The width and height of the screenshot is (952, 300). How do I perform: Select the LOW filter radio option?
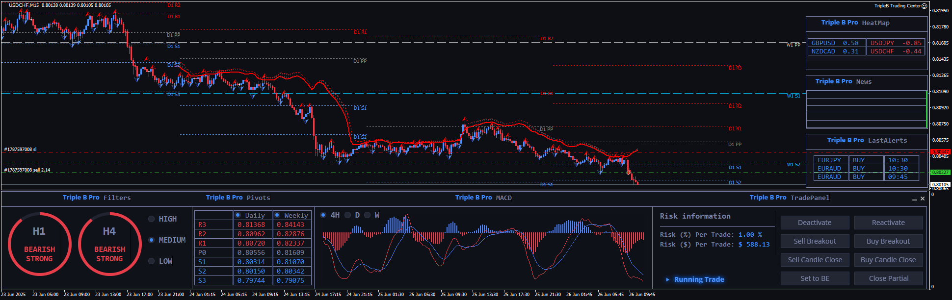[x=152, y=261]
